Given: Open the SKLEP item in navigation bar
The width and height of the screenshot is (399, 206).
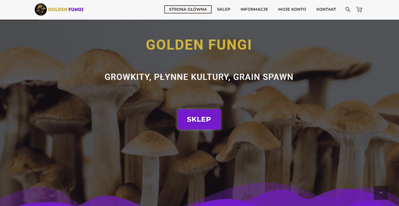Looking at the screenshot, I should tap(224, 9).
